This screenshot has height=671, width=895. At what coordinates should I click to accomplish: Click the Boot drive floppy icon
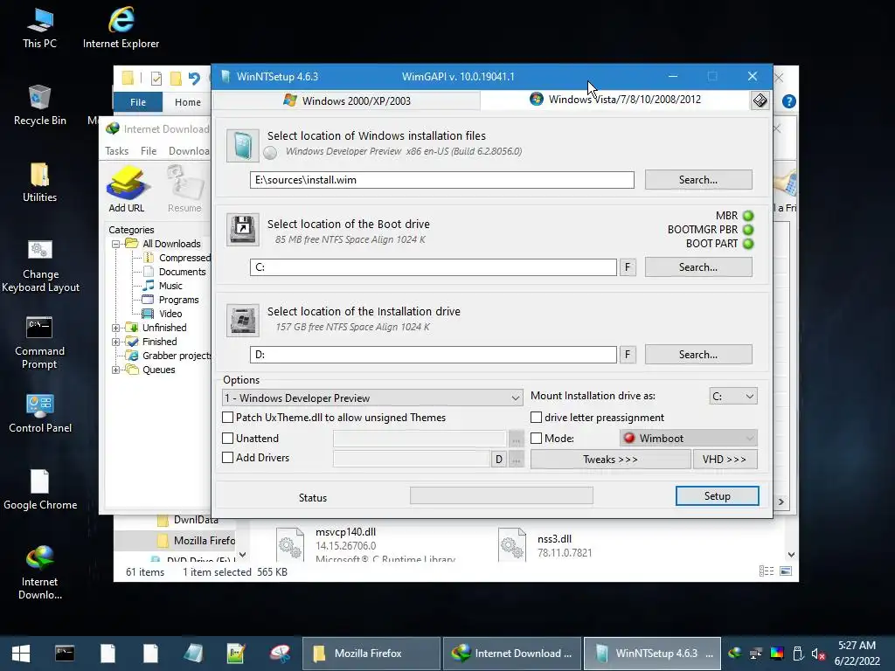(243, 230)
